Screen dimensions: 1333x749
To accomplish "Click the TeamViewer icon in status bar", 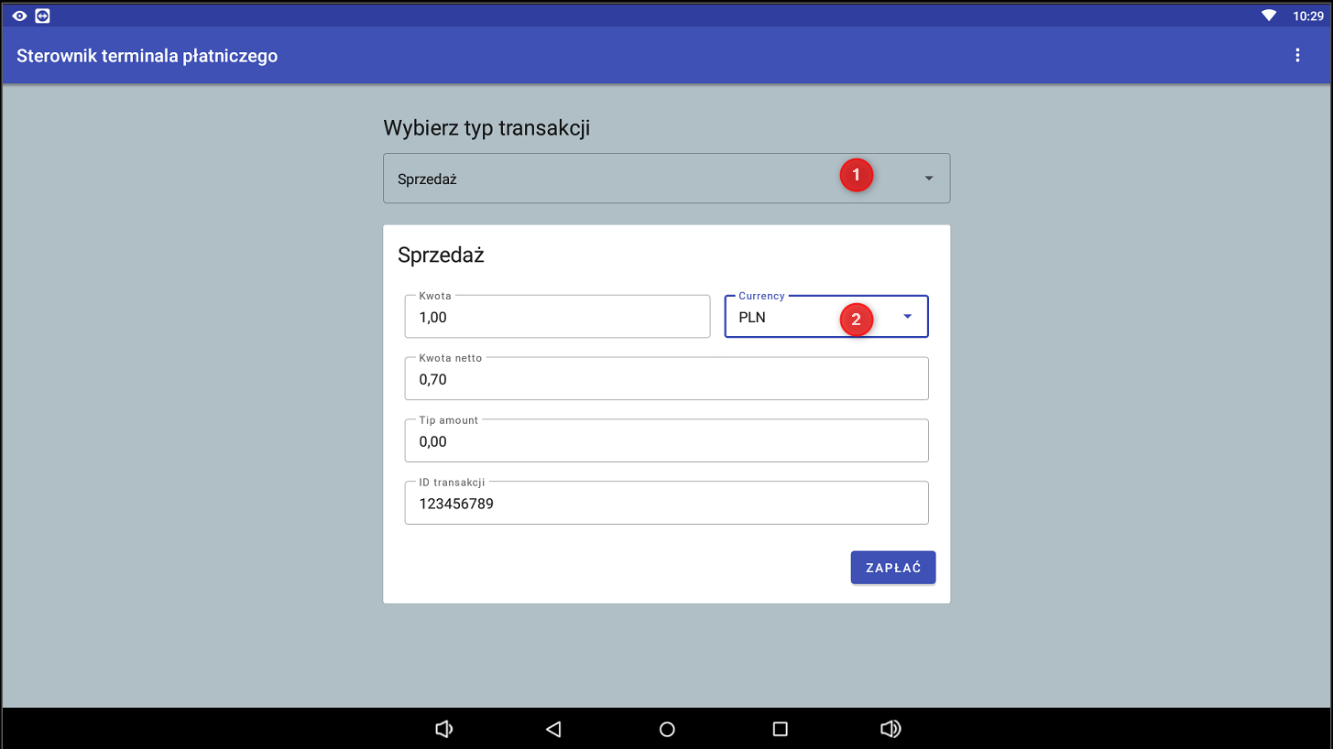I will 42,16.
